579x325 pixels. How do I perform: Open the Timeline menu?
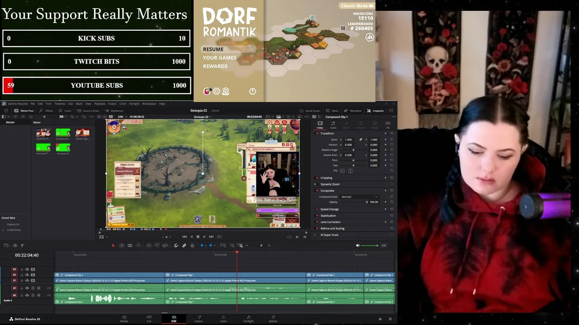pyautogui.click(x=60, y=104)
